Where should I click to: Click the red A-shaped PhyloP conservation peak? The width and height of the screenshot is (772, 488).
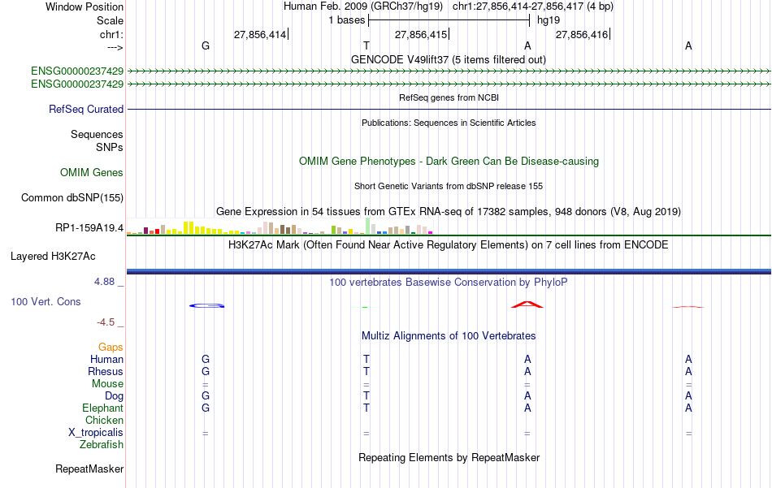click(527, 304)
